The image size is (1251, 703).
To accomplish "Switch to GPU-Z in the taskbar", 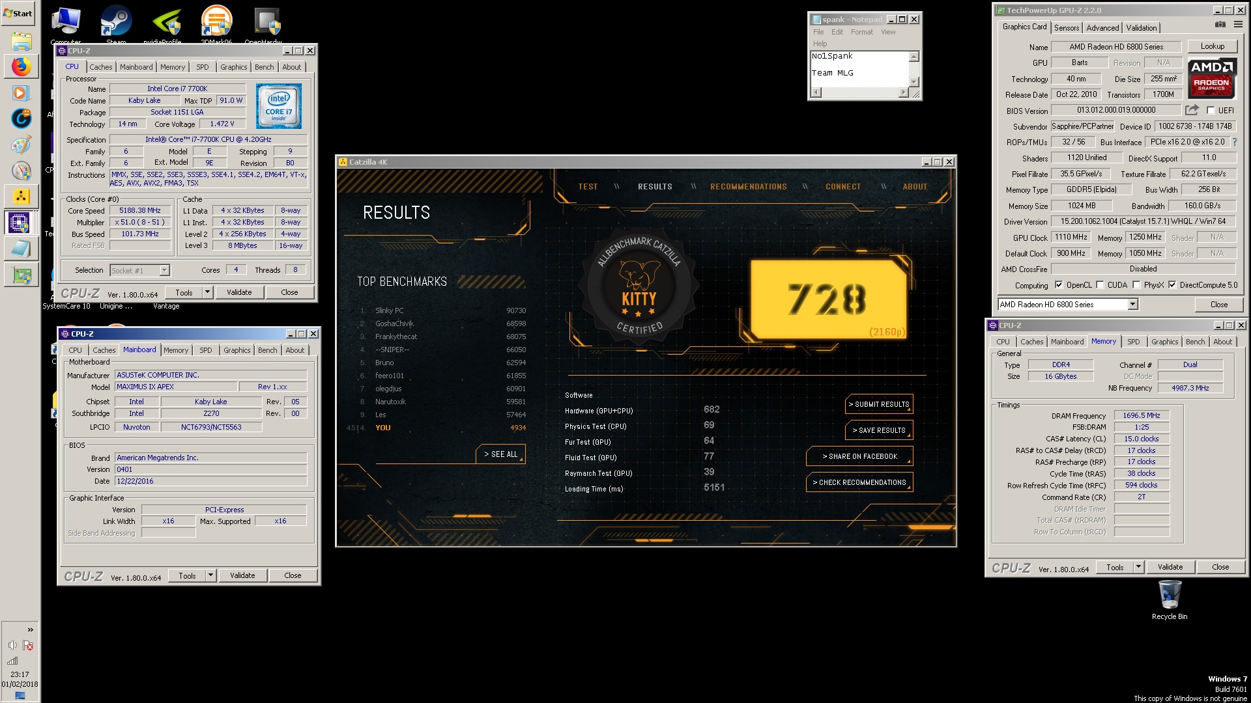I will tap(22, 275).
